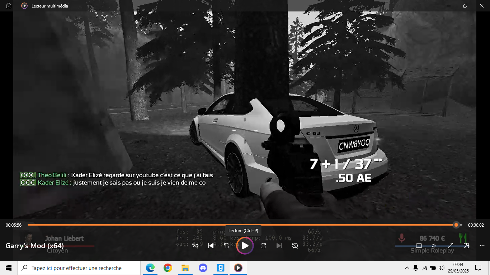Click the Play button (Lecture)
This screenshot has width=490, height=275.
click(x=245, y=246)
